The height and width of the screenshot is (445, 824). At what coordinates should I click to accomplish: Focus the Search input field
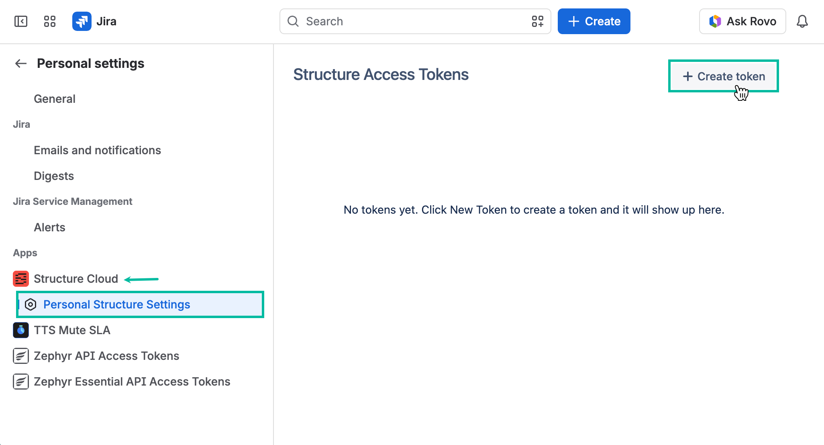pyautogui.click(x=415, y=21)
